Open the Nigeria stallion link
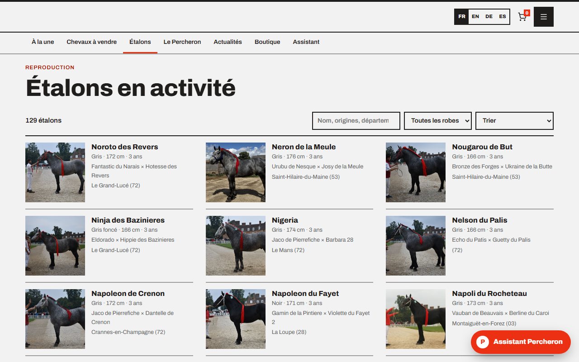 pos(285,220)
